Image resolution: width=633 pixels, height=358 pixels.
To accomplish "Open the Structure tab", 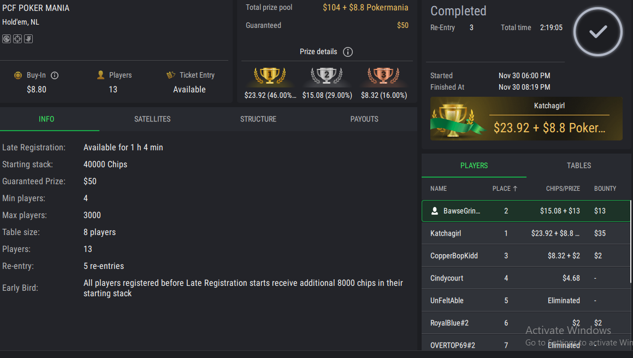I will coord(258,119).
